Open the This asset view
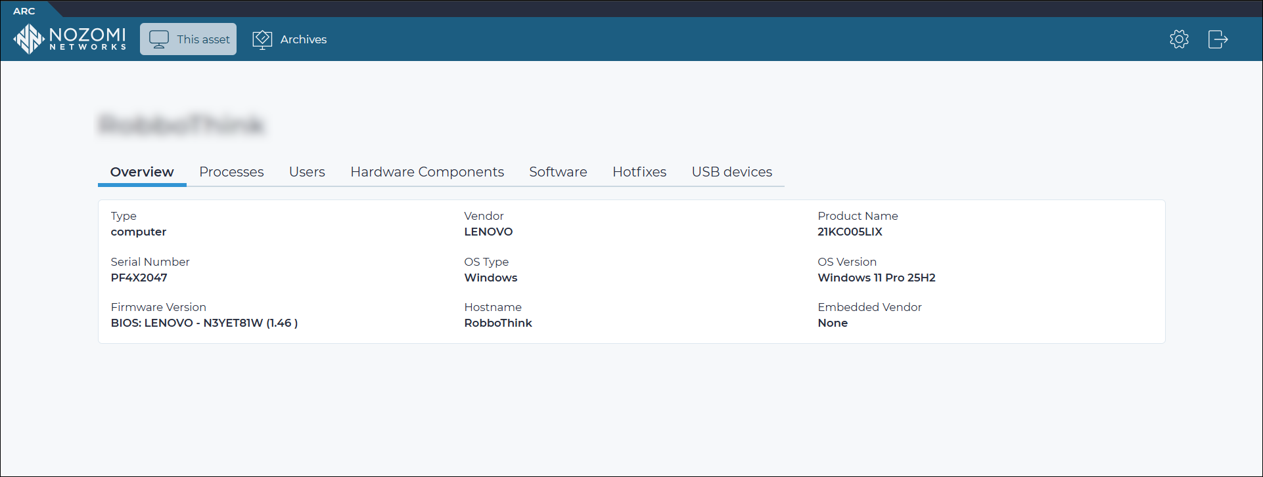 188,39
